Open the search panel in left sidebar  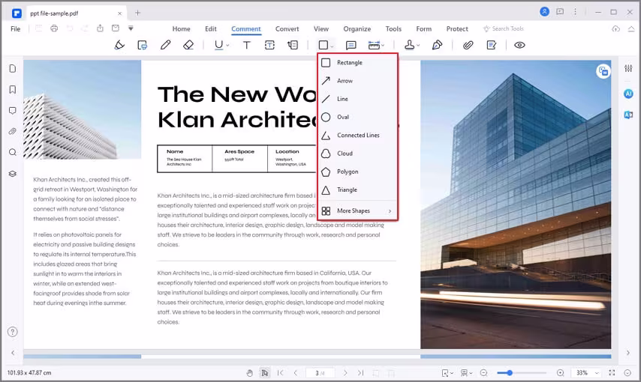tap(13, 152)
